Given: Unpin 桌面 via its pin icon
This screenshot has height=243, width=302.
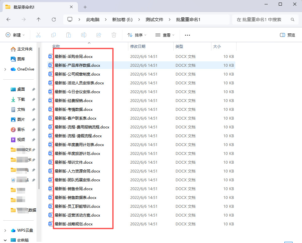Looking at the screenshot, I should (x=34, y=89).
